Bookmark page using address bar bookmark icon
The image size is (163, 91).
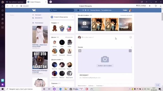coord(150,6)
